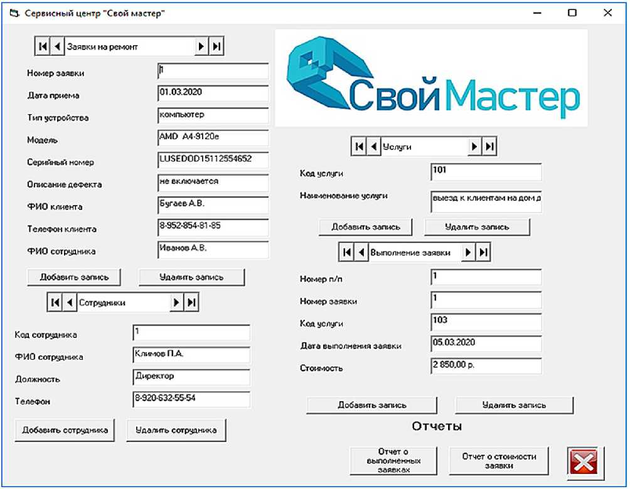Screen dimensions: 630x489
Task: Click the Тип устройства field
Action: [213, 115]
